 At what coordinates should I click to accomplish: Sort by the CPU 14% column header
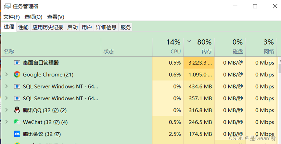(x=168, y=47)
